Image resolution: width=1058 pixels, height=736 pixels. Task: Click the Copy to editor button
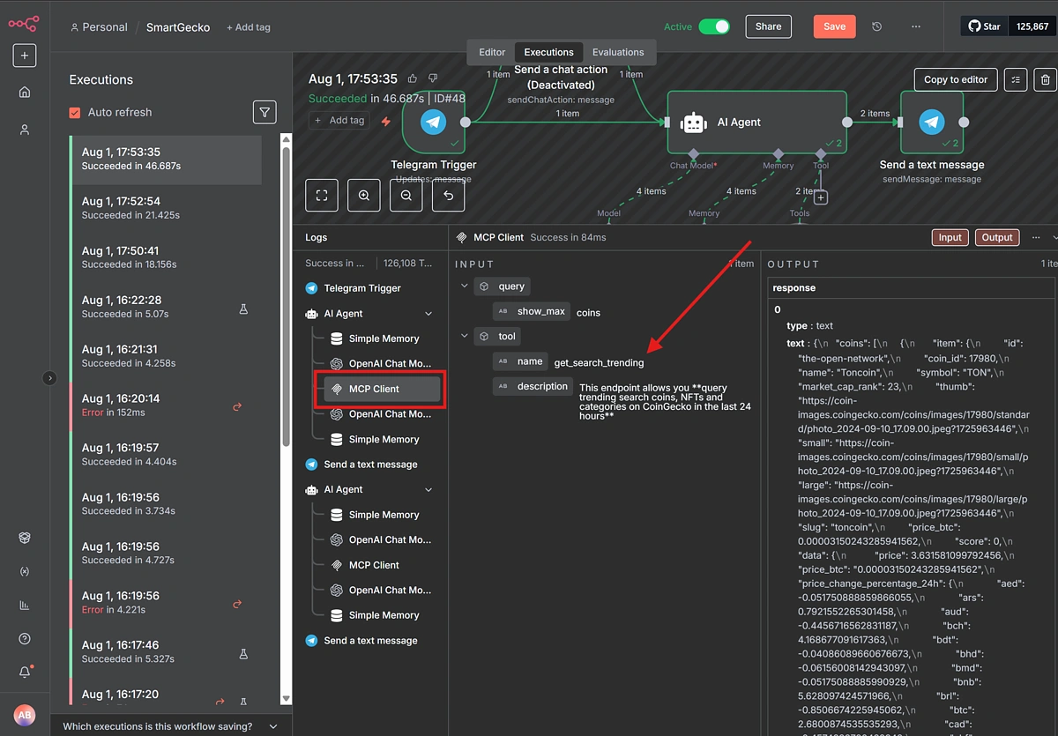tap(956, 79)
